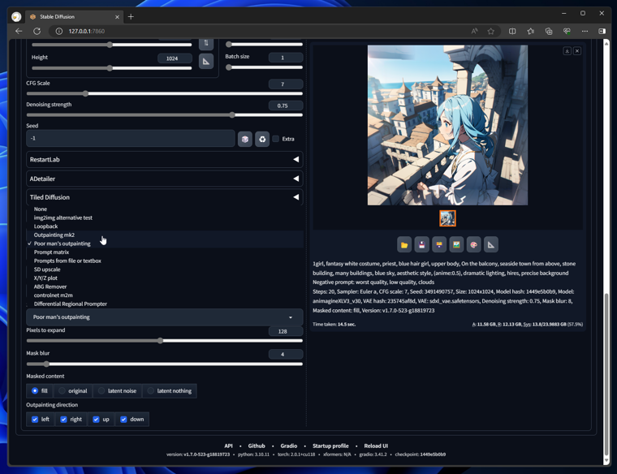Open browser settings and more menu
Image resolution: width=617 pixels, height=474 pixels.
pos(585,31)
